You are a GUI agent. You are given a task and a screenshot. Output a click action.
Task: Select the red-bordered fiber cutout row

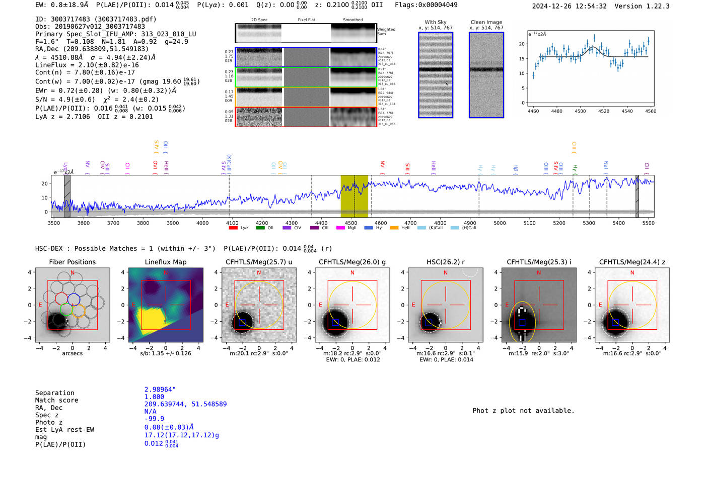(306, 117)
